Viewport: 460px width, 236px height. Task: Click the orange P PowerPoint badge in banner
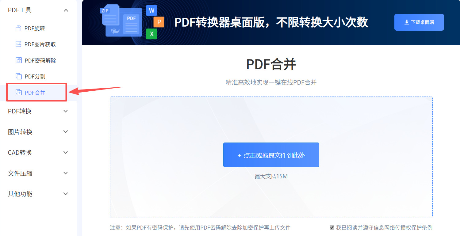(159, 22)
